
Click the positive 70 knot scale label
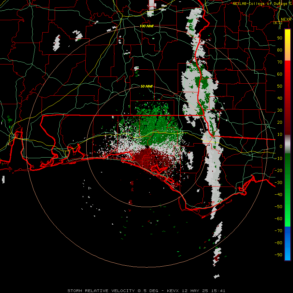click(x=280, y=62)
